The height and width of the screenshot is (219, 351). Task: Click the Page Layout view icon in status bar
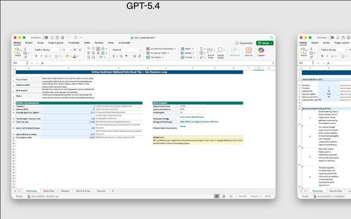coord(224,196)
